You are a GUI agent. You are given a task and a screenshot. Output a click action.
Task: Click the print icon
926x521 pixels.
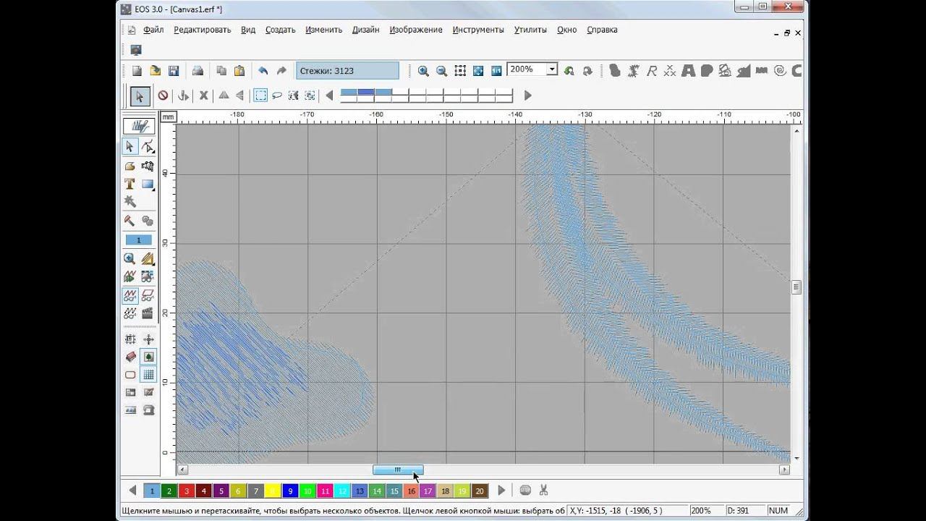[x=197, y=70]
